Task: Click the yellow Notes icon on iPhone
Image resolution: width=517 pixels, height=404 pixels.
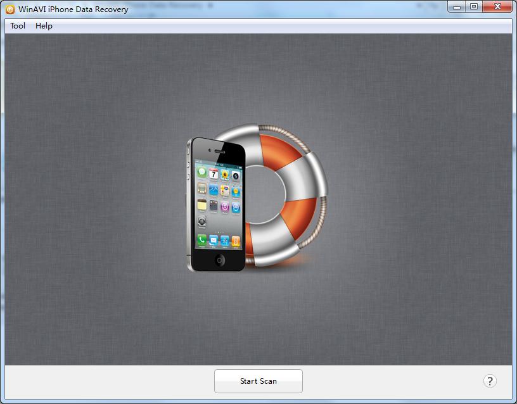Action: (x=201, y=205)
